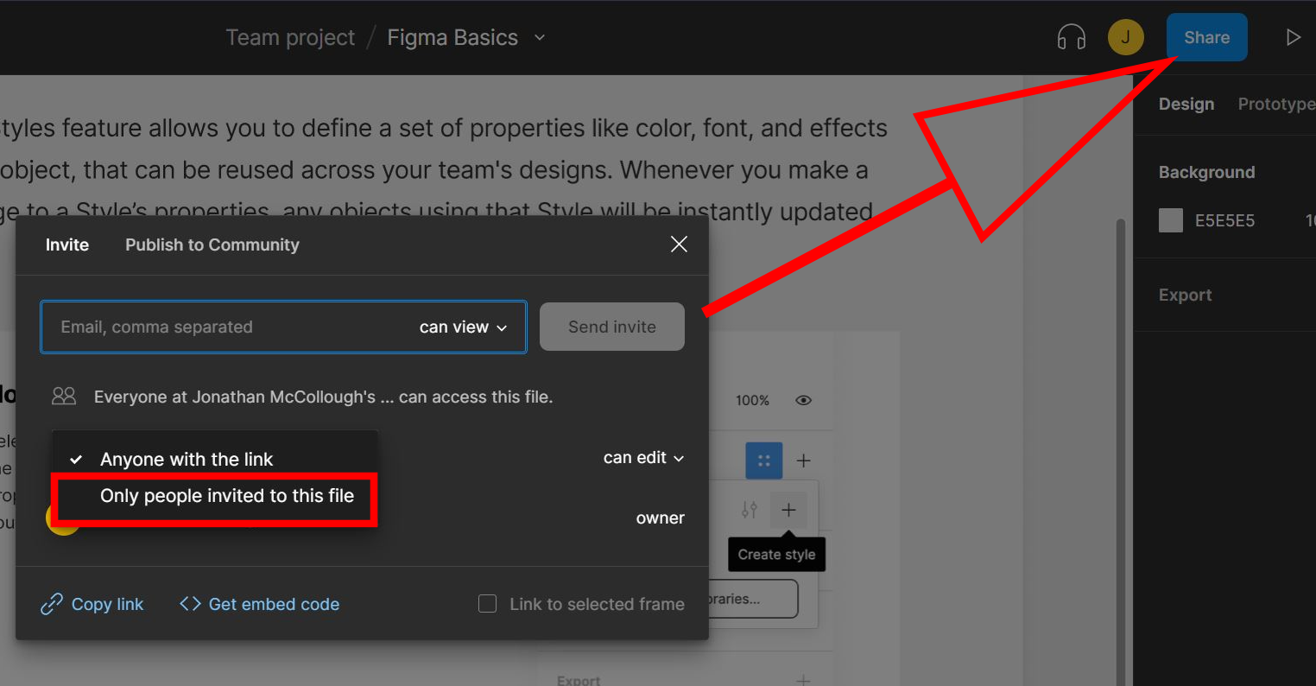Click the E5E5E5 hex value
Screen dimensions: 1316x686
coord(1224,220)
